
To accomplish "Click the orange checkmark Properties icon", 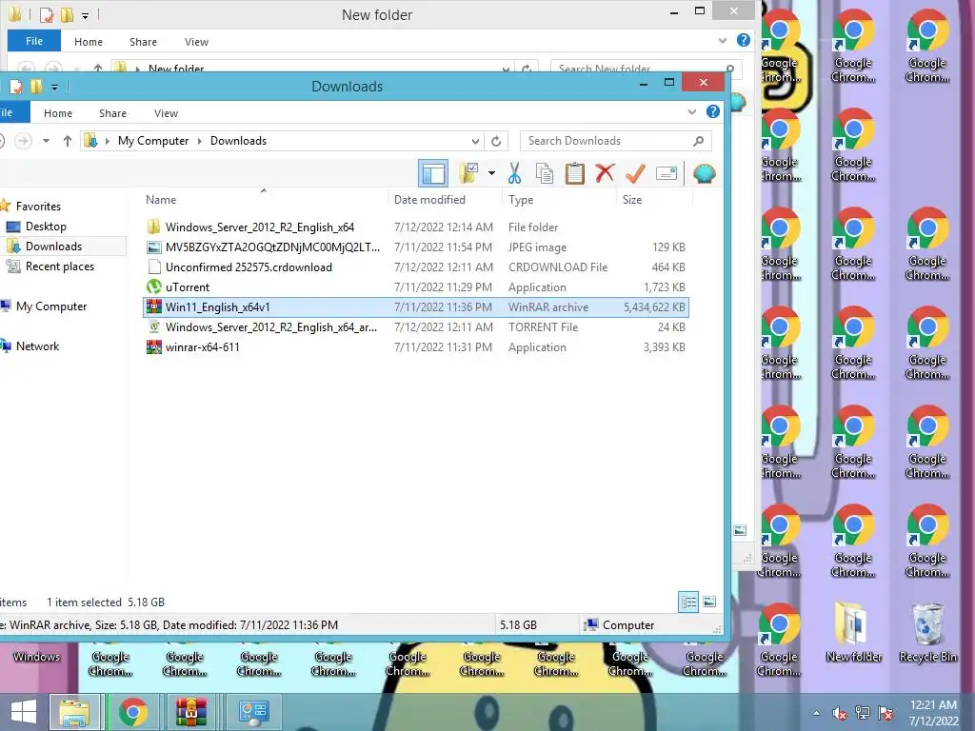I will (x=635, y=173).
